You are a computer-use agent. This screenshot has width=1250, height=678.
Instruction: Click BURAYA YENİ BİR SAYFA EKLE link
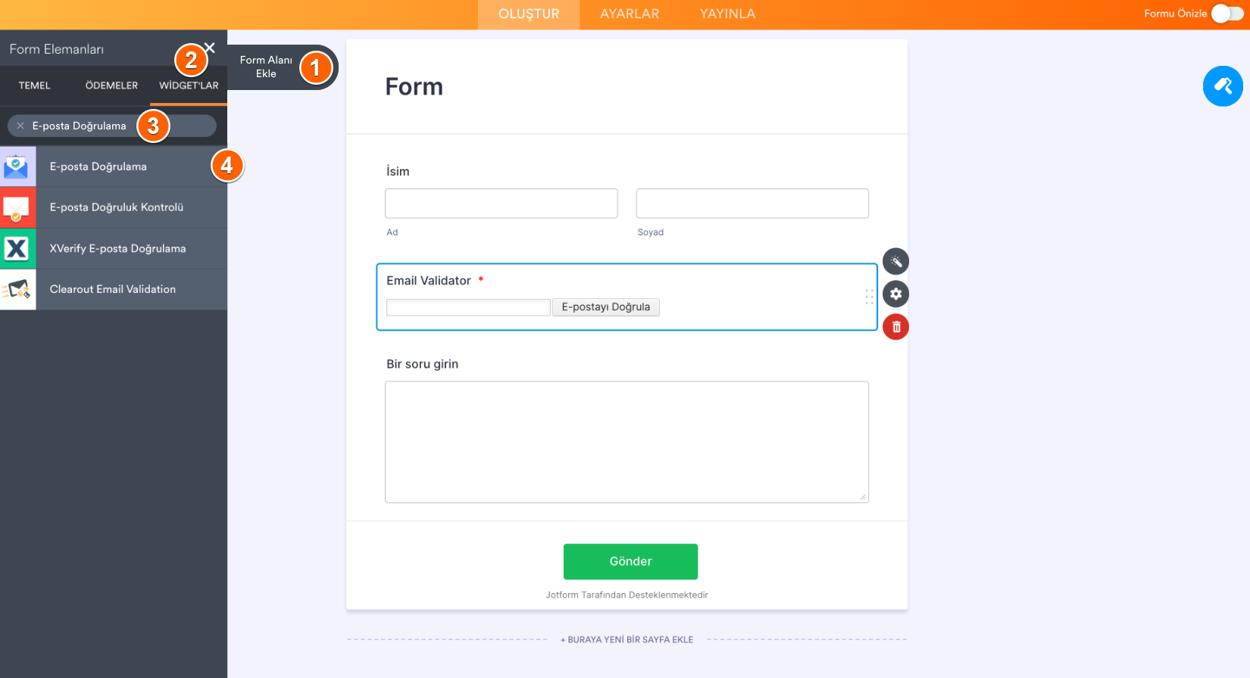[627, 639]
